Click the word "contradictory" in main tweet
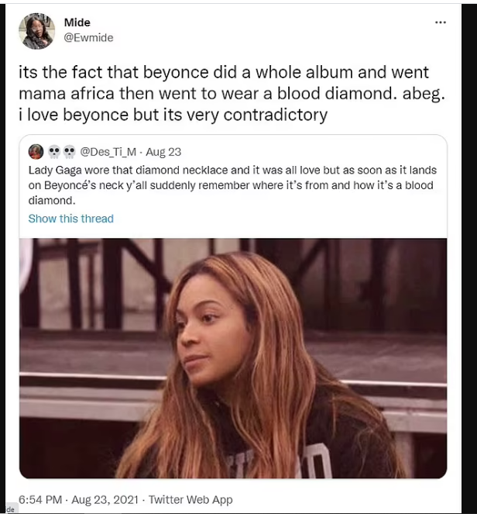The image size is (477, 514). (276, 115)
